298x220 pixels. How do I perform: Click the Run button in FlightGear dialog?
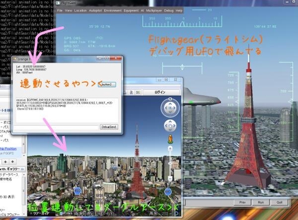coord(260,202)
